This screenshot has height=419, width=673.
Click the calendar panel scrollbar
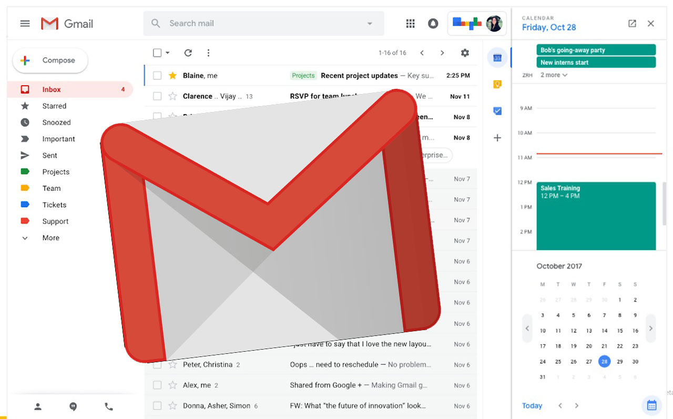(664, 203)
